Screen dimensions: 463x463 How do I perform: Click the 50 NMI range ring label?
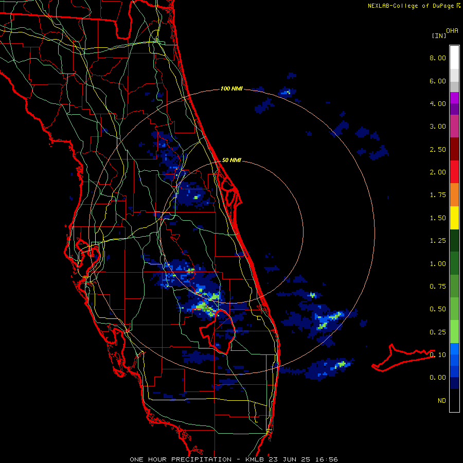coord(232,160)
